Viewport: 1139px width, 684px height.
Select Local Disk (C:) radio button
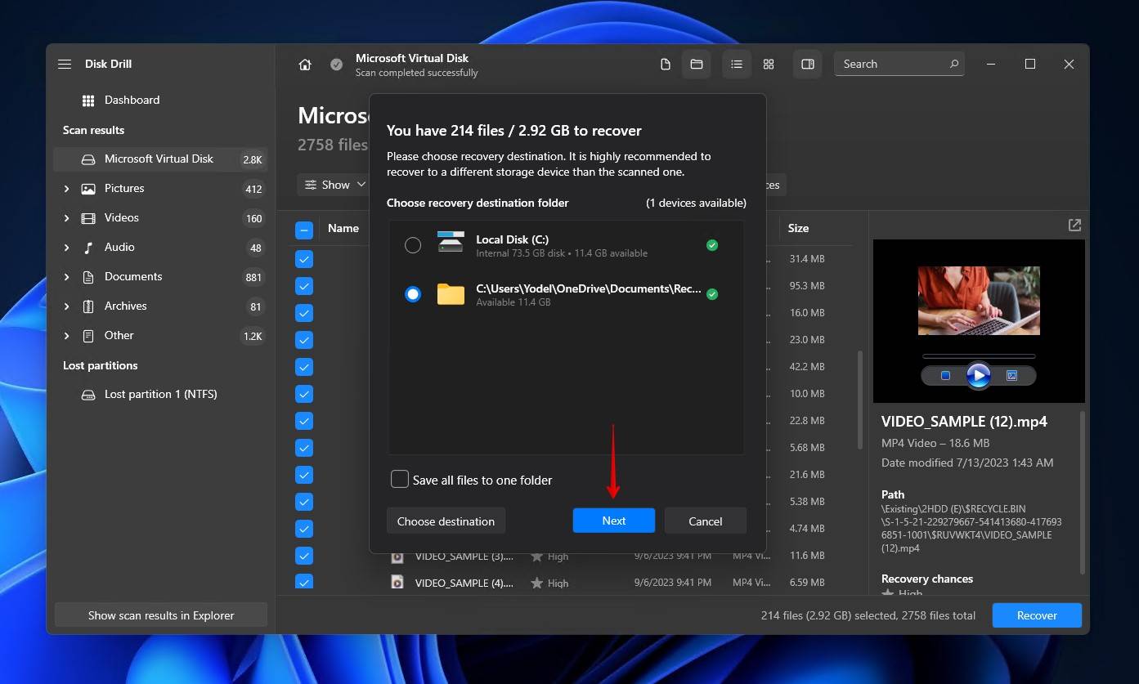413,245
